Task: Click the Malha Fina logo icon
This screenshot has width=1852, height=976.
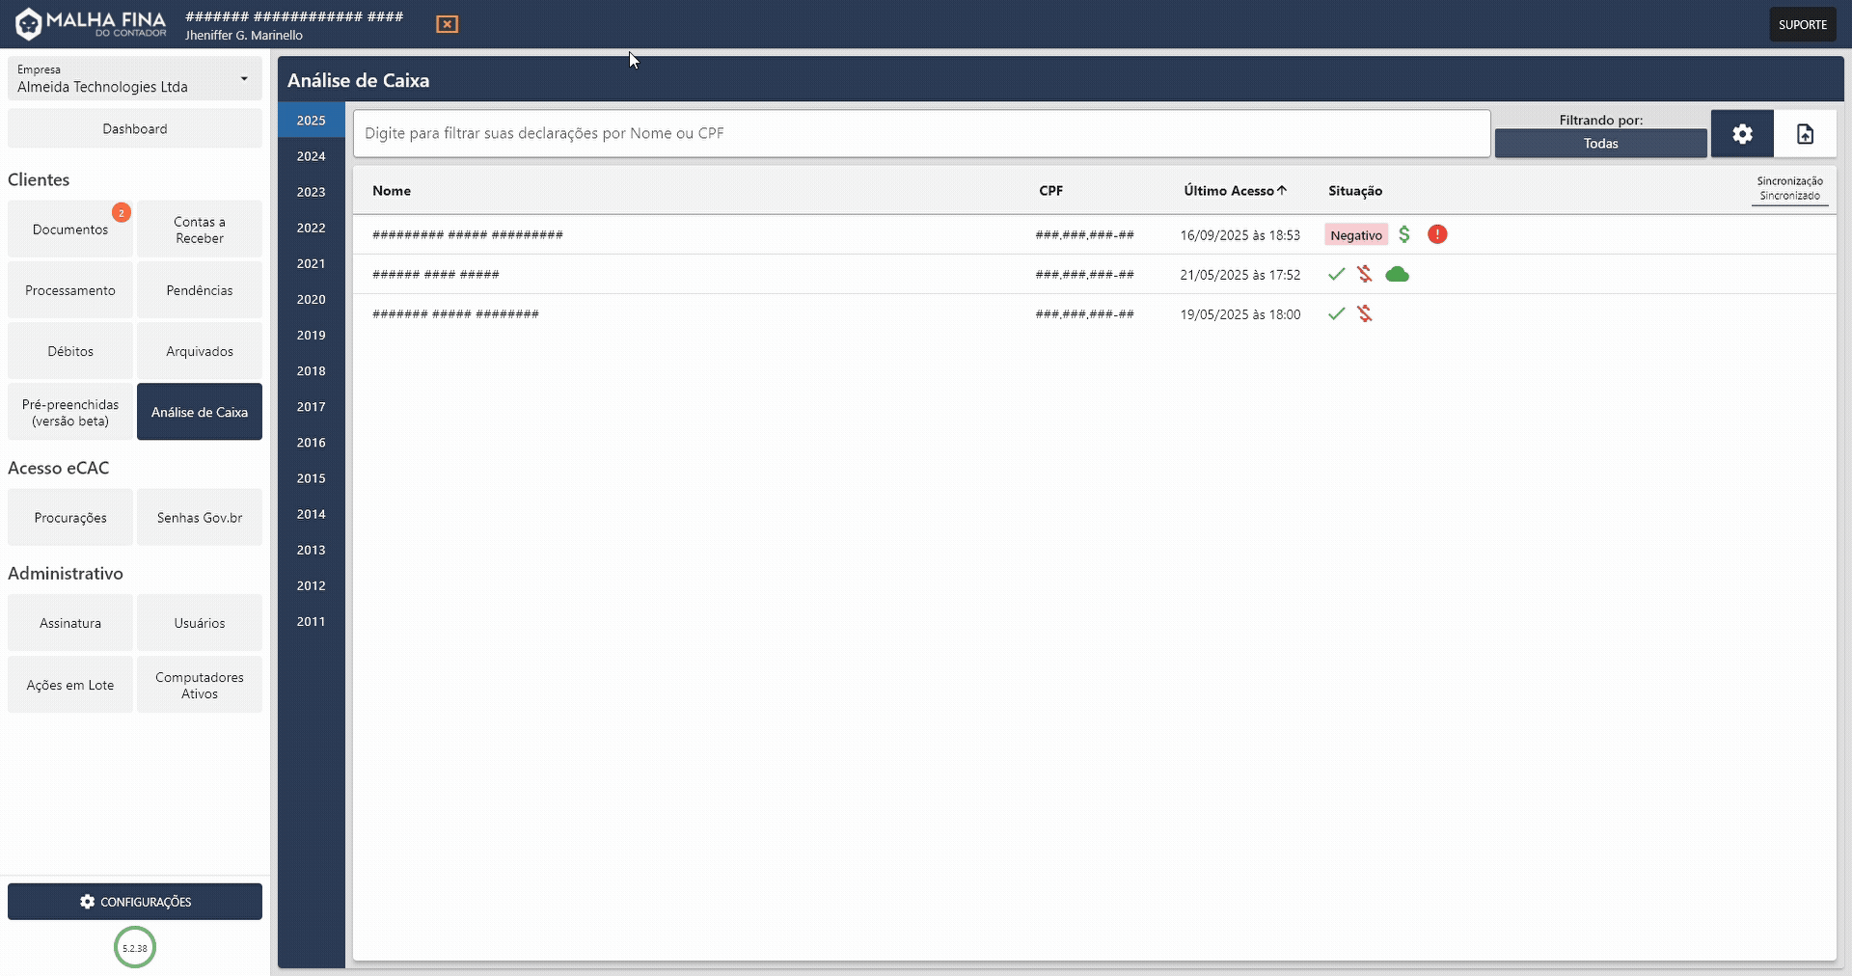Action: tap(28, 23)
